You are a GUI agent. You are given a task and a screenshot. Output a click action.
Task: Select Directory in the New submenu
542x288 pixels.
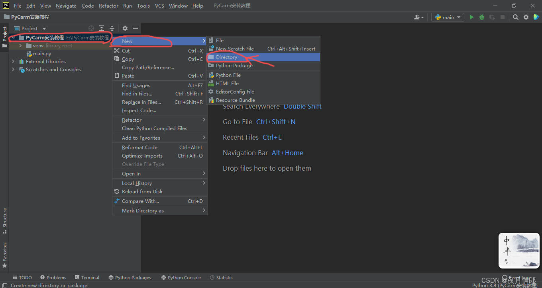263,57
